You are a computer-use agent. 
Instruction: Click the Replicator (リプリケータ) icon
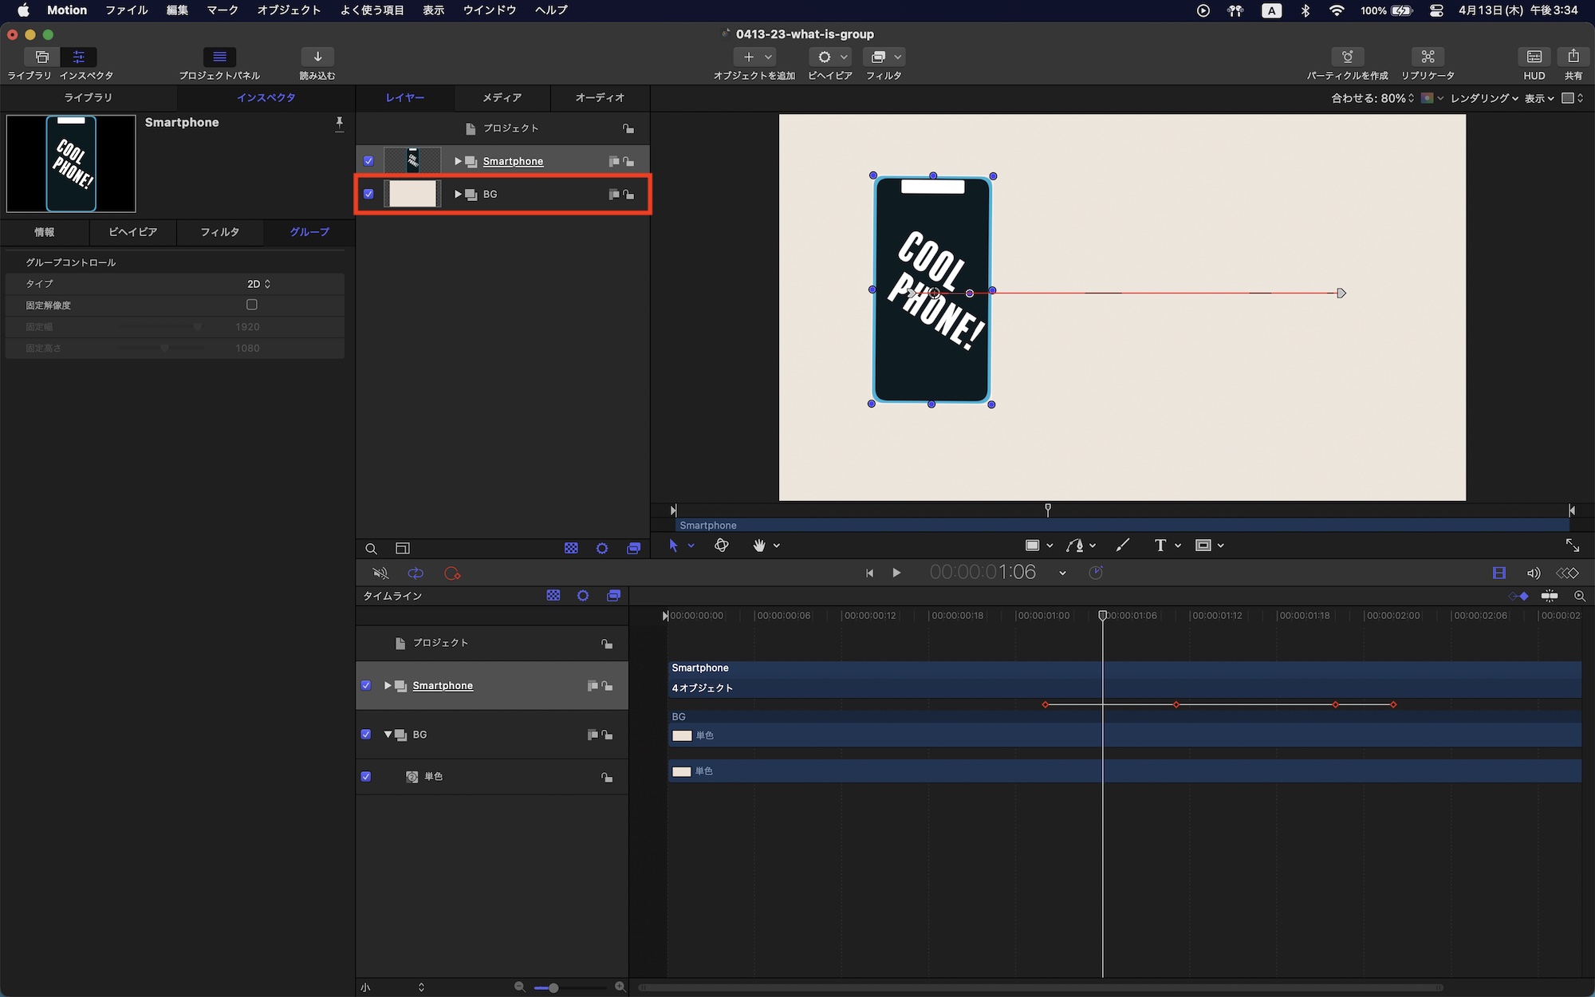[1428, 57]
